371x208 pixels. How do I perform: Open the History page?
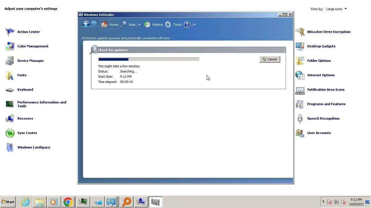click(x=154, y=25)
